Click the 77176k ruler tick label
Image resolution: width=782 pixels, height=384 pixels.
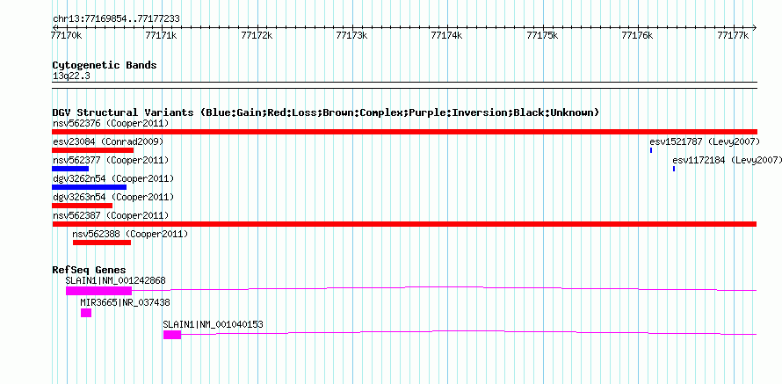(x=638, y=35)
